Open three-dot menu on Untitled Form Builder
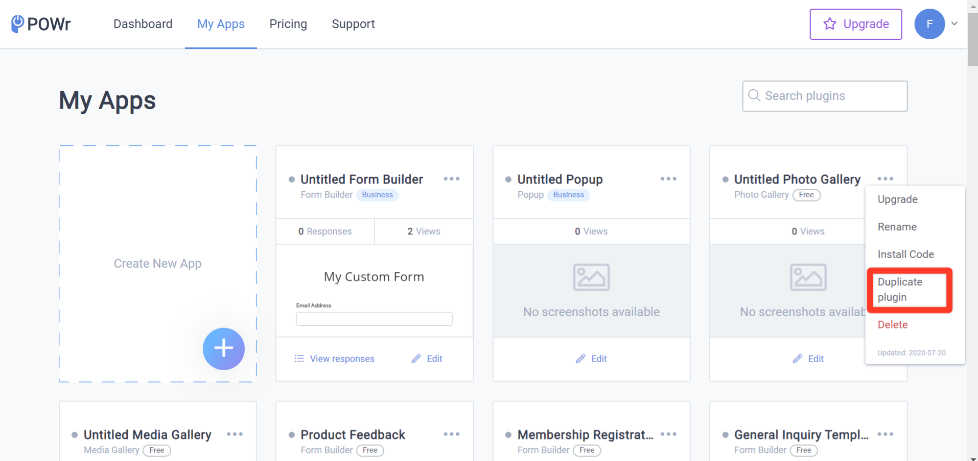The height and width of the screenshot is (461, 978). coord(452,179)
